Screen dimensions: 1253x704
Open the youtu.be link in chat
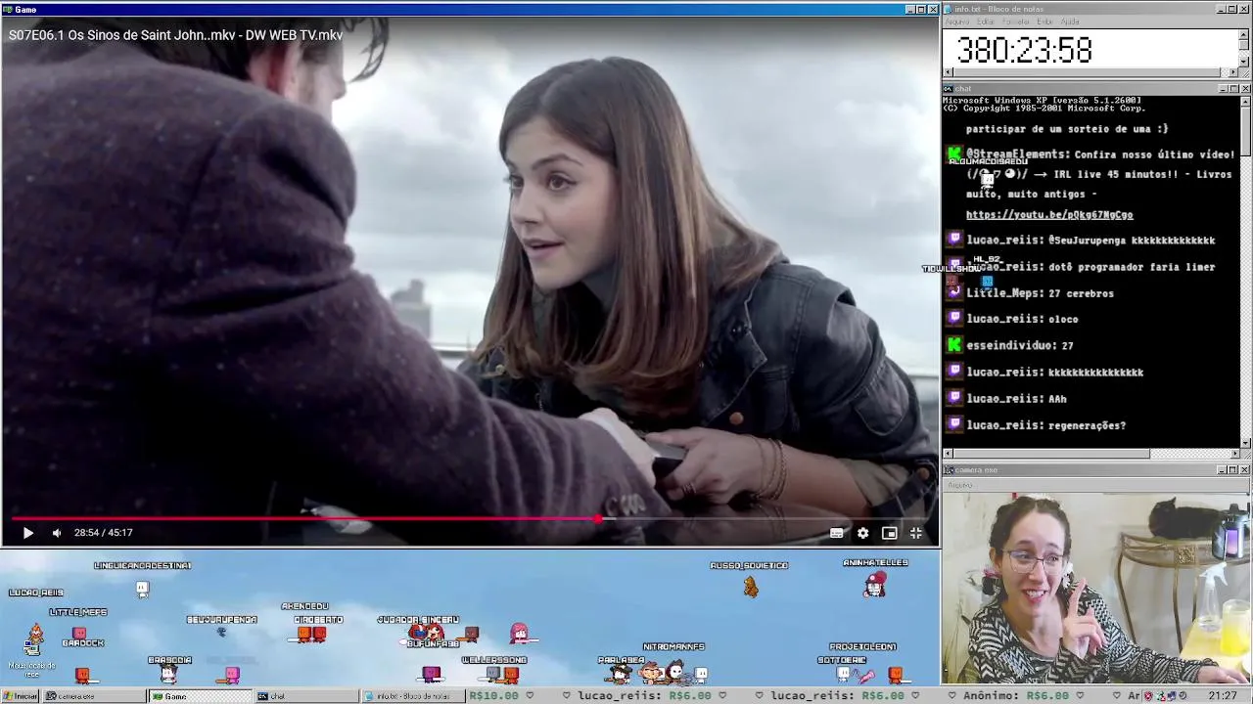coord(1049,214)
